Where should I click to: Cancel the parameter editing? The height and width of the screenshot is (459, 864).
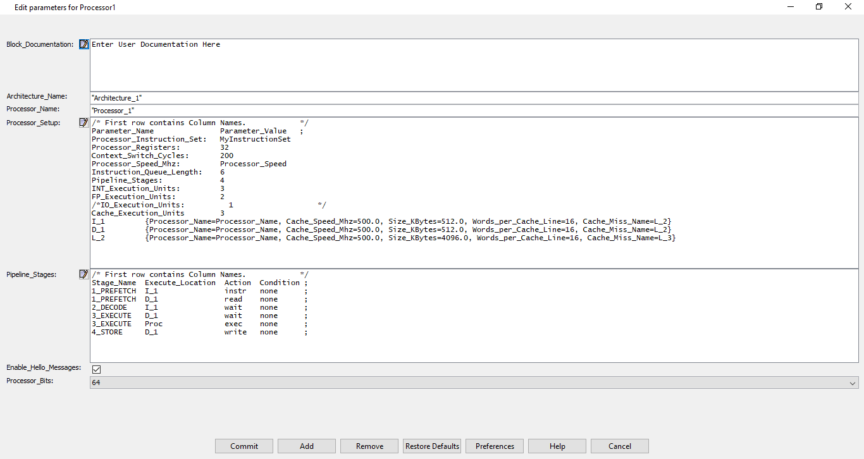tap(620, 446)
